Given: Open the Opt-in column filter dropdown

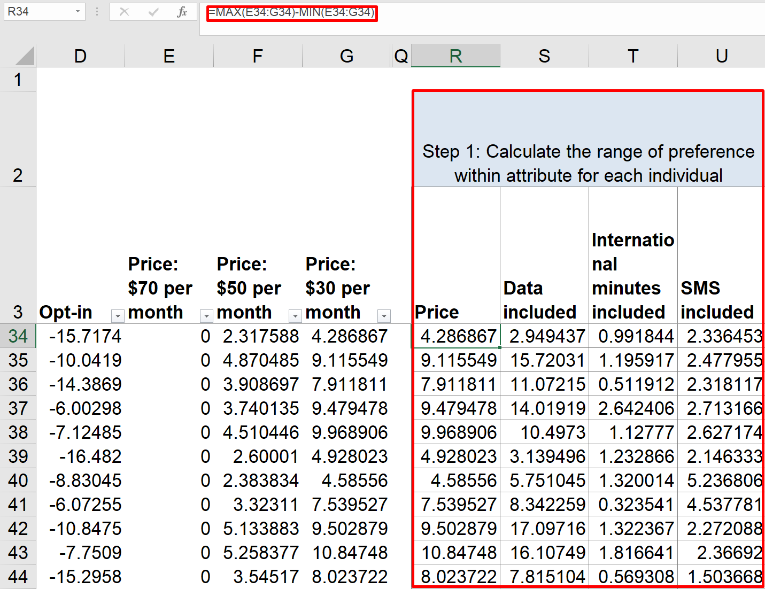Looking at the screenshot, I should pos(117,316).
